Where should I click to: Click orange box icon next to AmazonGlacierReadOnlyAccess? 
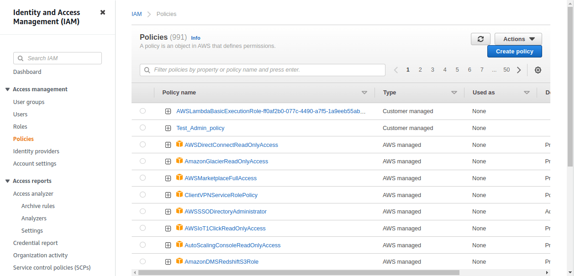point(179,161)
